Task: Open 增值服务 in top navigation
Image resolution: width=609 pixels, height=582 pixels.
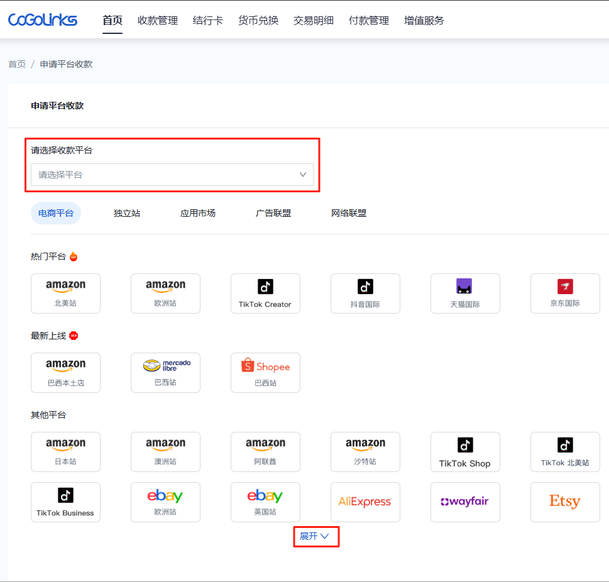Action: (424, 20)
